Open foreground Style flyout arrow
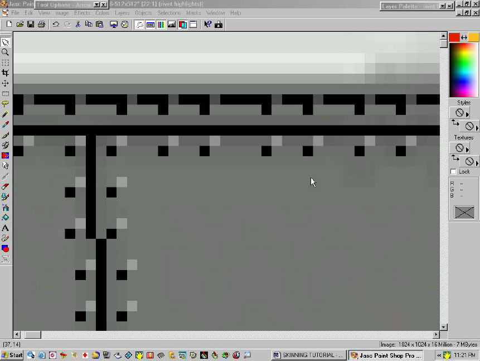Viewport: 480px width, 361px height. coord(467,114)
